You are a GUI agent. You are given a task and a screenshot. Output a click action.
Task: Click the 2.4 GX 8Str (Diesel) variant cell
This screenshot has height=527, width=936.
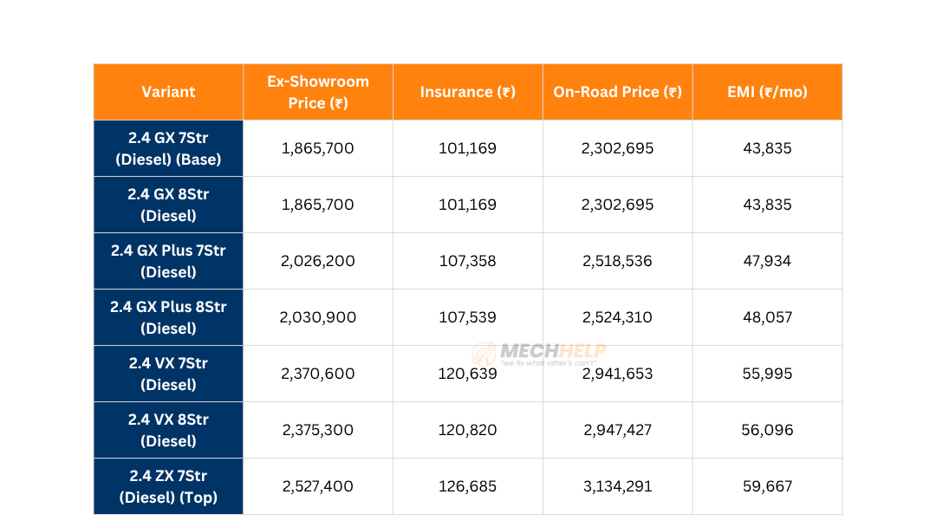click(x=168, y=205)
